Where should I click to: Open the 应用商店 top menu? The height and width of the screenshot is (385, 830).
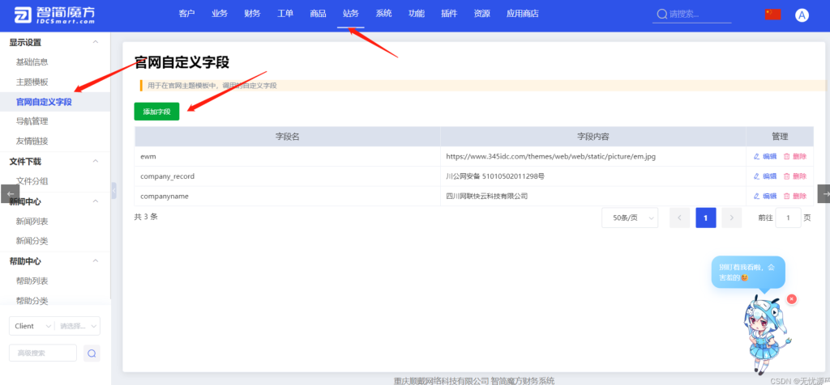point(523,14)
